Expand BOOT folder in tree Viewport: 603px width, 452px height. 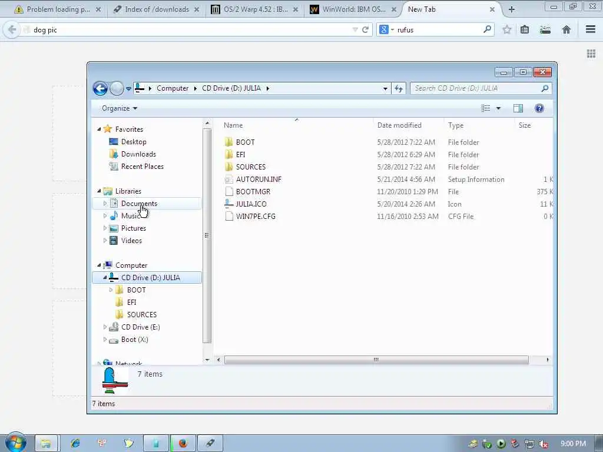[111, 290]
